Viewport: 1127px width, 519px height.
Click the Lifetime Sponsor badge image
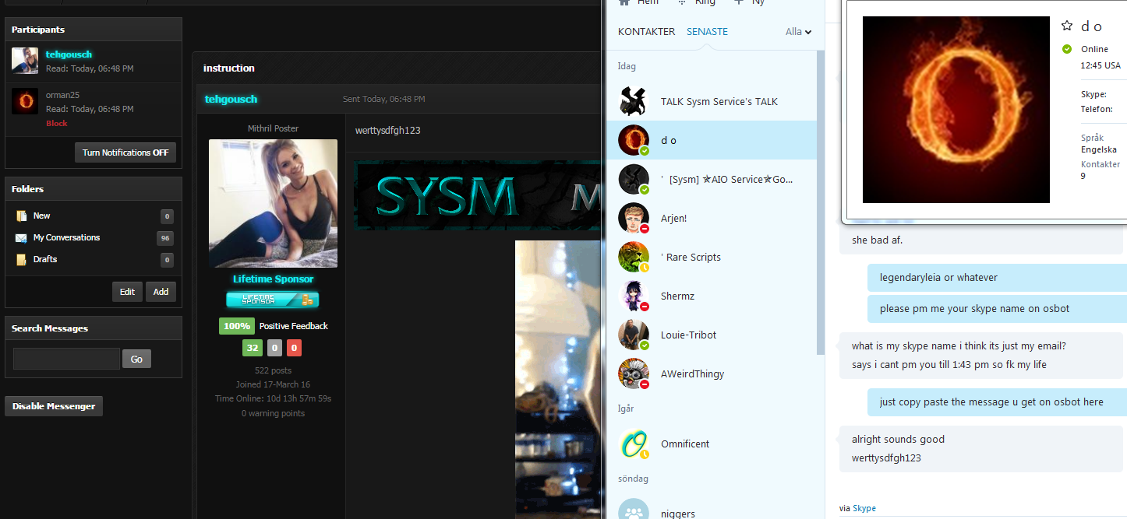click(x=273, y=300)
